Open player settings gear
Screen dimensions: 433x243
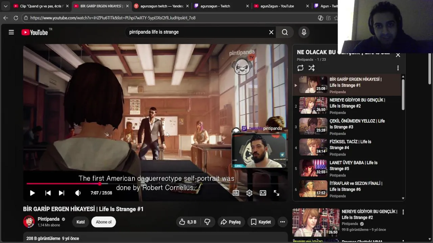pos(249,193)
